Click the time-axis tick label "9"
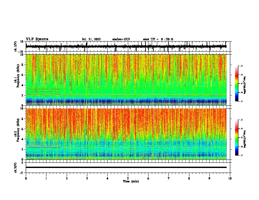The width and height of the screenshot is (259, 200). pyautogui.click(x=209, y=178)
